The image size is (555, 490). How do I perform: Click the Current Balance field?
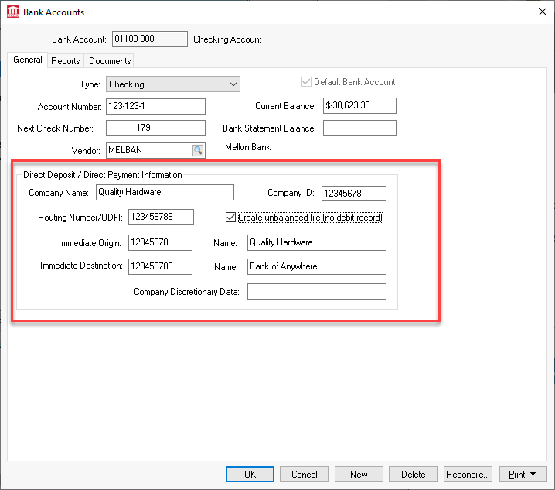tap(359, 105)
